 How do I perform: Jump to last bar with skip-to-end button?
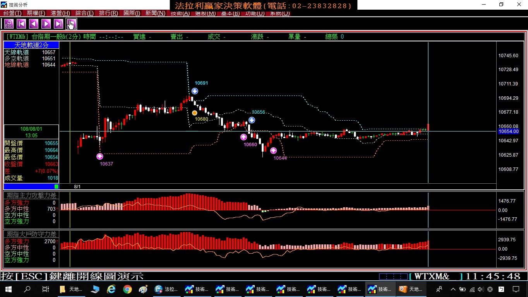pos(58,24)
